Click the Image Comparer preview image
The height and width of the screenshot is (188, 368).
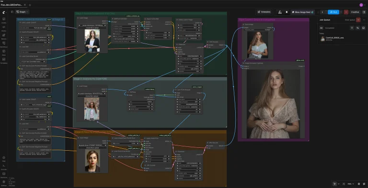tap(274, 104)
